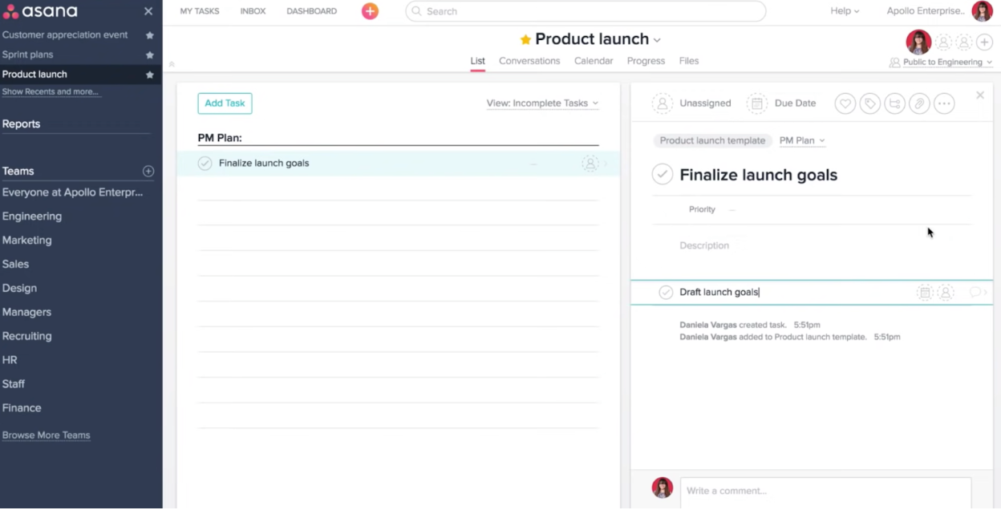Click the Due Date calendar icon
1001x510 pixels.
point(756,103)
